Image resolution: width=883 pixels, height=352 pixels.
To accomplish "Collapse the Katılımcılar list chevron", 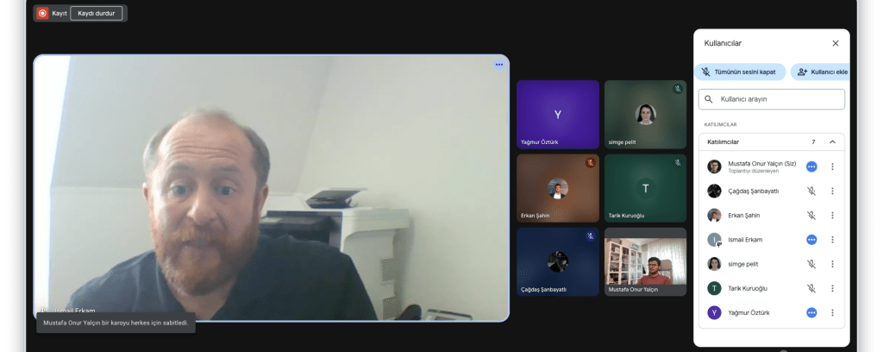I will coord(832,141).
